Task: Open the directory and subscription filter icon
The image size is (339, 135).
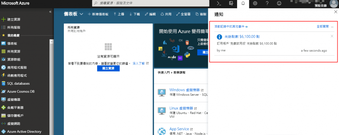Action: [231, 3]
